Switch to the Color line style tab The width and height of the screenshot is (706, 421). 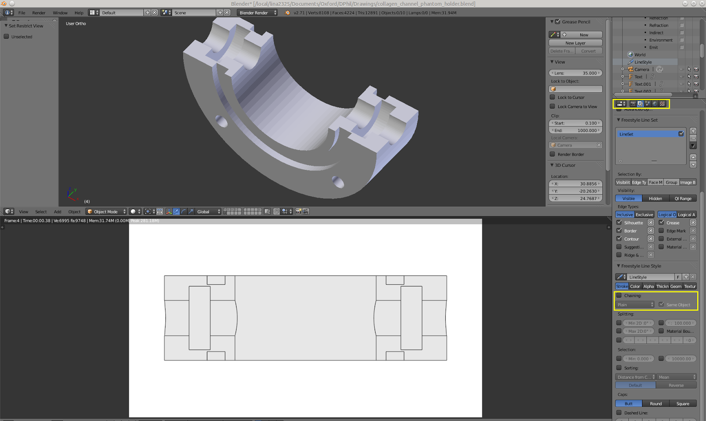point(635,286)
